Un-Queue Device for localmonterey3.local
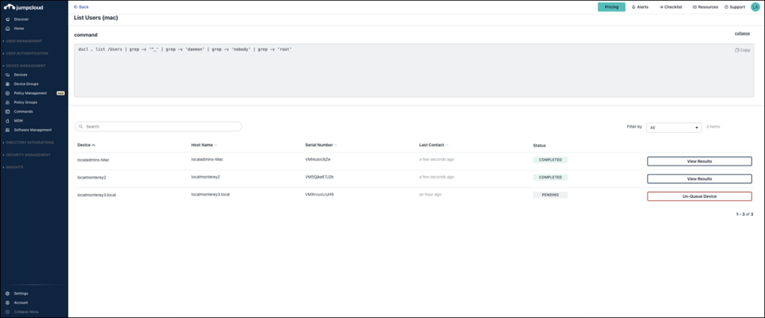The image size is (765, 318). click(699, 196)
